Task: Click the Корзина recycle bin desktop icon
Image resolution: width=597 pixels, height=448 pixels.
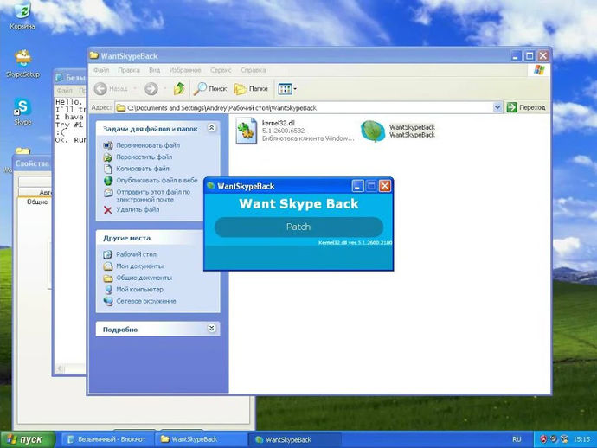Action: click(22, 16)
